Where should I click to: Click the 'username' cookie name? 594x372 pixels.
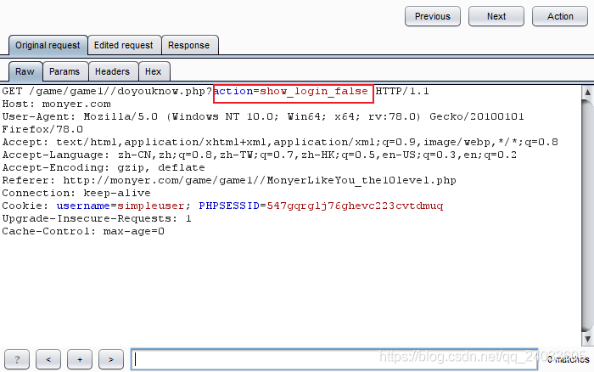click(83, 206)
